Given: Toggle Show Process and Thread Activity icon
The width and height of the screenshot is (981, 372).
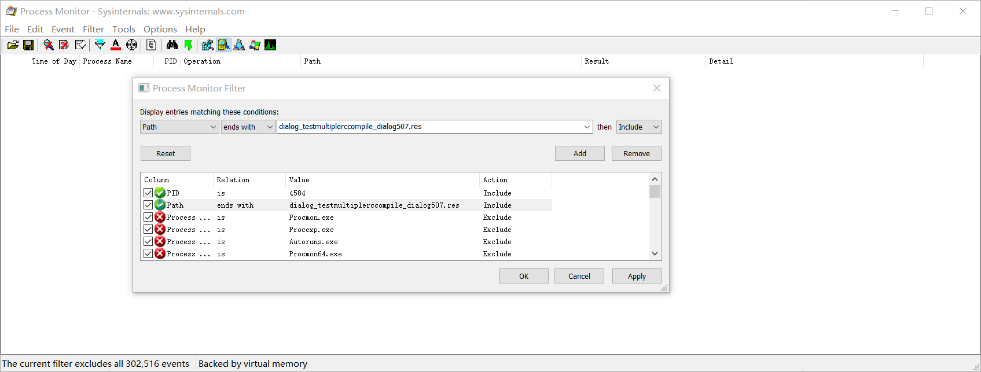Looking at the screenshot, I should tap(255, 45).
